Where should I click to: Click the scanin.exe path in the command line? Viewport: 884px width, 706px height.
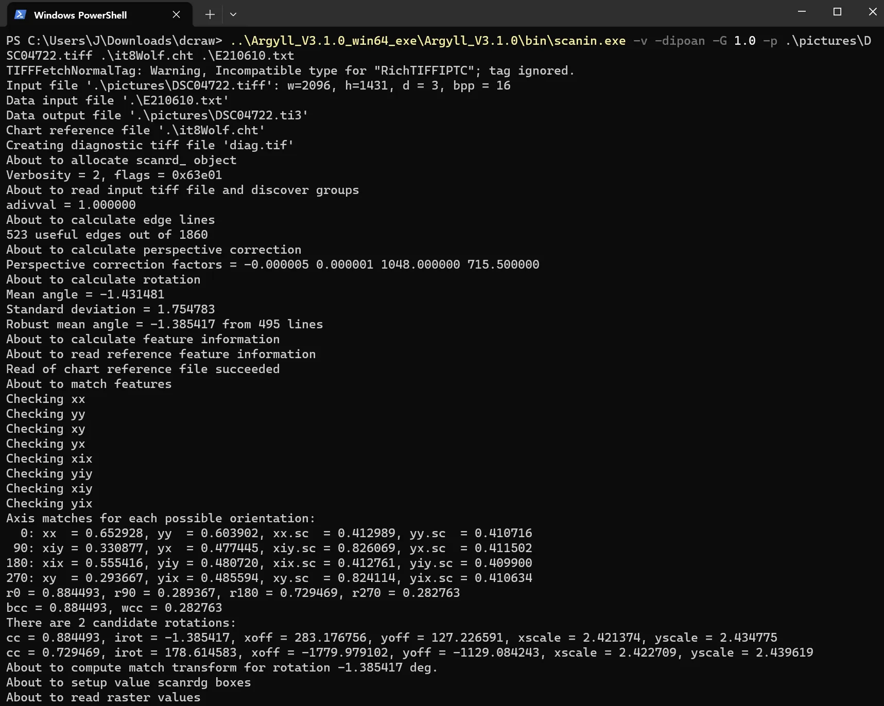point(427,41)
